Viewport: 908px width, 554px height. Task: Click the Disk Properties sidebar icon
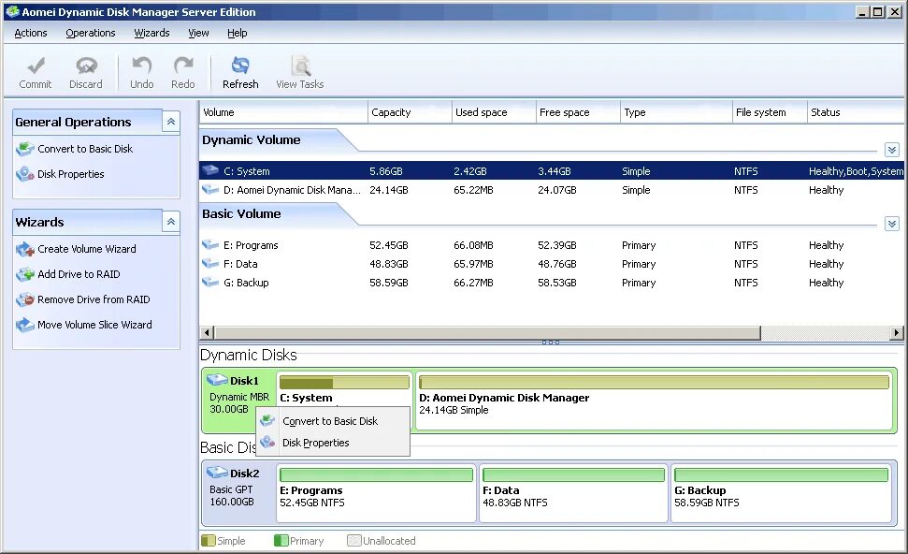point(25,174)
